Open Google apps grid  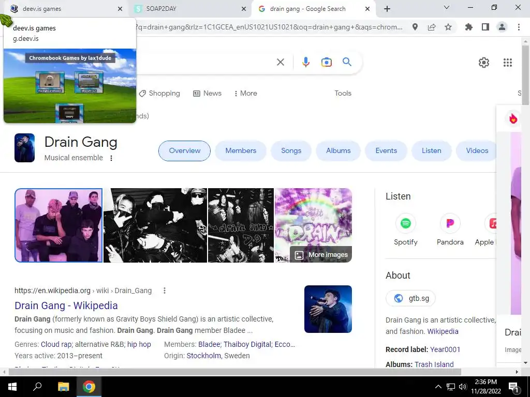point(508,63)
